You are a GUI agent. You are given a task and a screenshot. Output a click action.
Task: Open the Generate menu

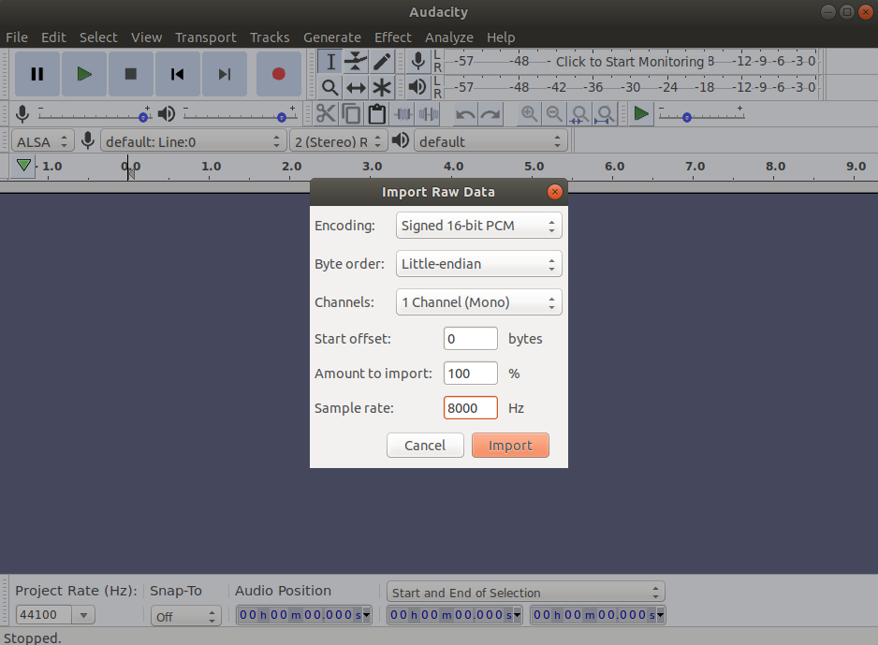coord(332,37)
